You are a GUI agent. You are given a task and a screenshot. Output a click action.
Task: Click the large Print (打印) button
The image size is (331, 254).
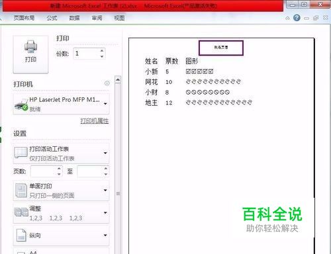click(x=30, y=54)
